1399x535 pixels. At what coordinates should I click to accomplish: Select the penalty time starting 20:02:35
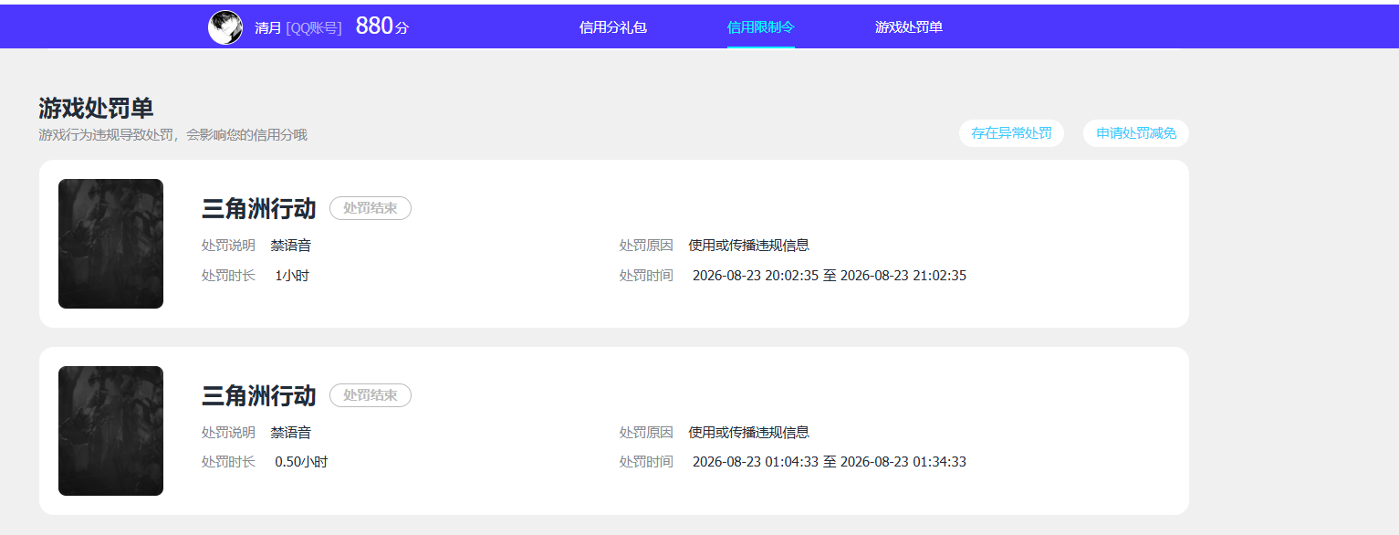[x=830, y=276]
